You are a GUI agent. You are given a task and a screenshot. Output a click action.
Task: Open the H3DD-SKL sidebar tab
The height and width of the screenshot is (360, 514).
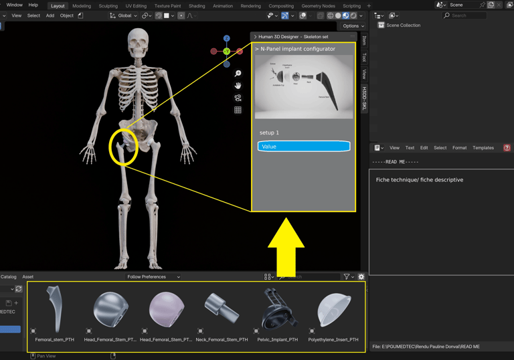(x=364, y=98)
